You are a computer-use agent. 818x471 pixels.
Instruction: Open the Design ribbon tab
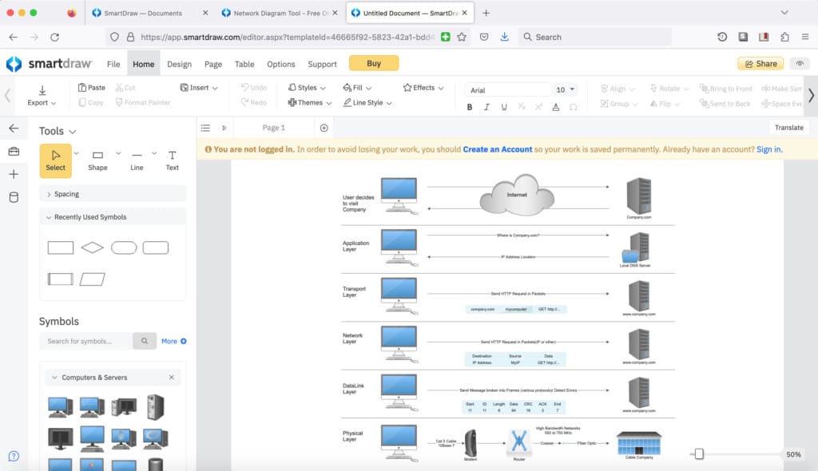click(179, 64)
